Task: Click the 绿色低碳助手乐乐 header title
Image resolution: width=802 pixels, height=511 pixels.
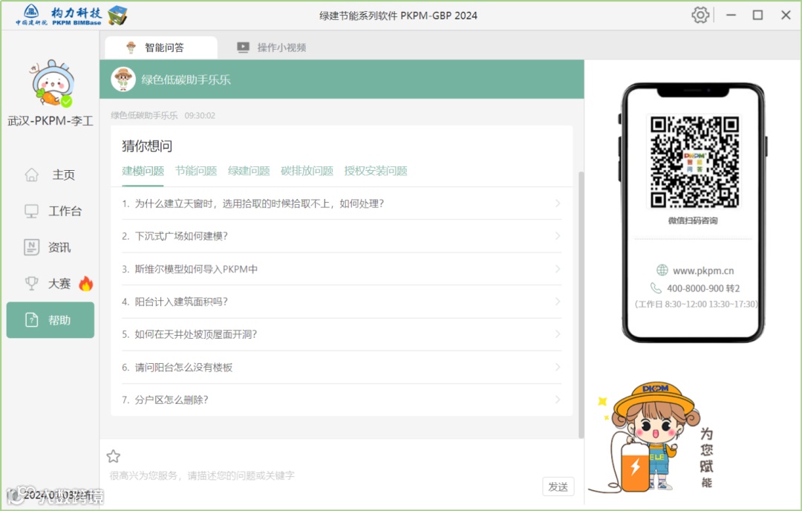Action: tap(186, 79)
